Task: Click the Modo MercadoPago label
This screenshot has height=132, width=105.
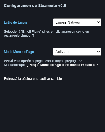Action: click(19, 52)
